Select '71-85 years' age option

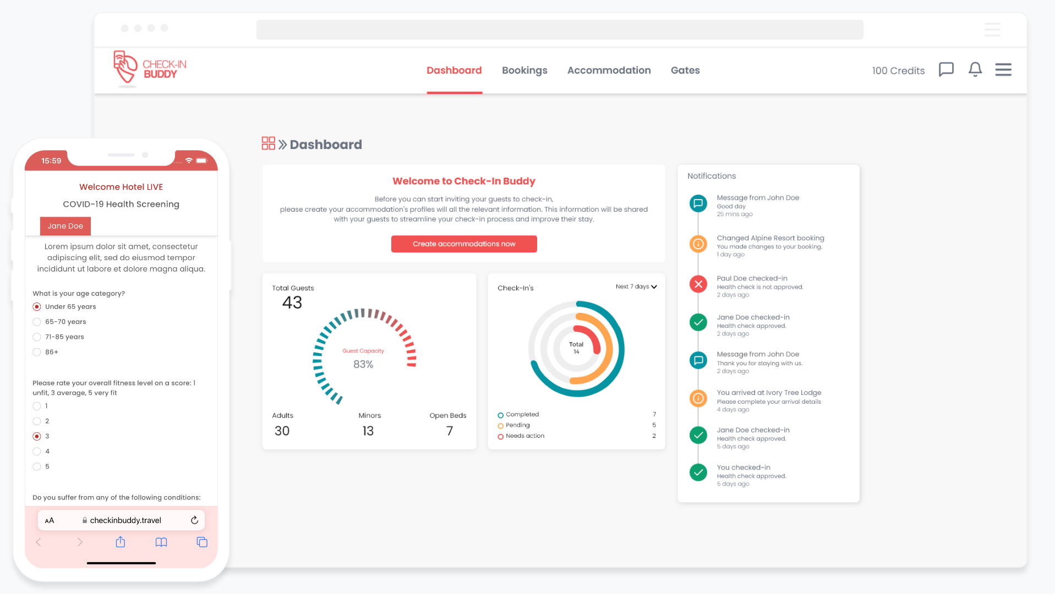pos(37,337)
